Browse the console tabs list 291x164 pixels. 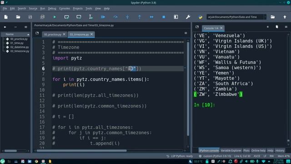tap(197, 27)
